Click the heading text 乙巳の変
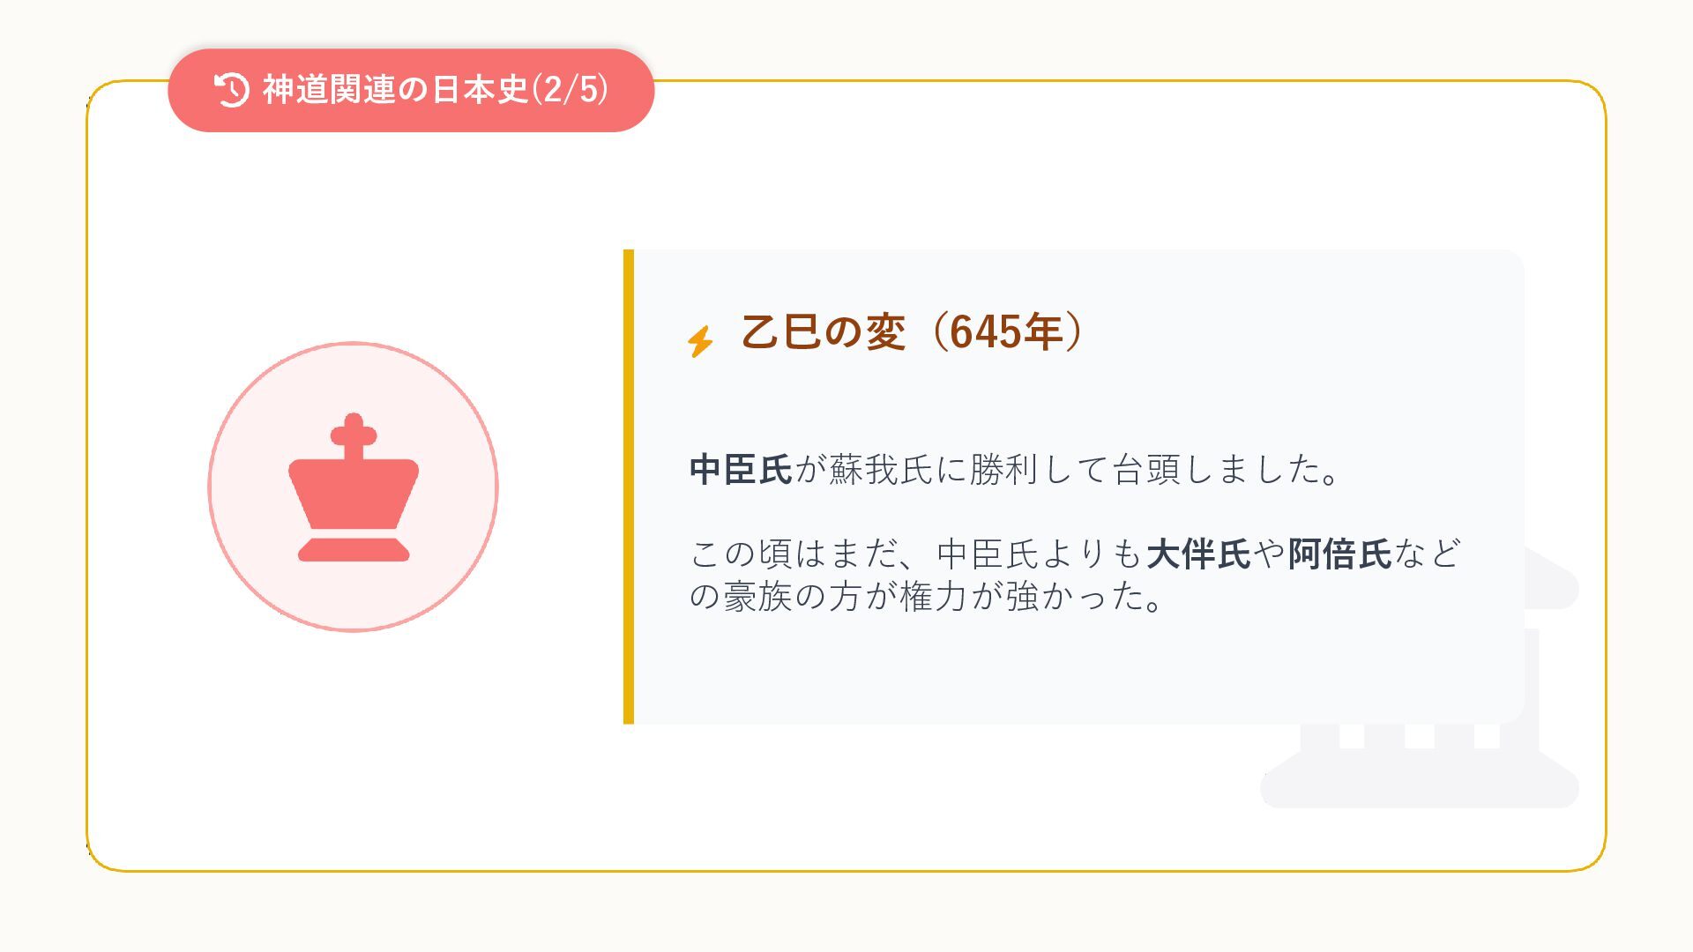Viewport: 1693px width, 952px height. pos(823,332)
